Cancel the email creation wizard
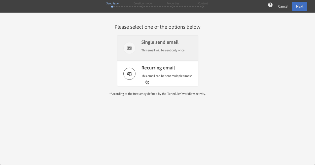Image resolution: width=315 pixels, height=165 pixels. click(x=283, y=6)
